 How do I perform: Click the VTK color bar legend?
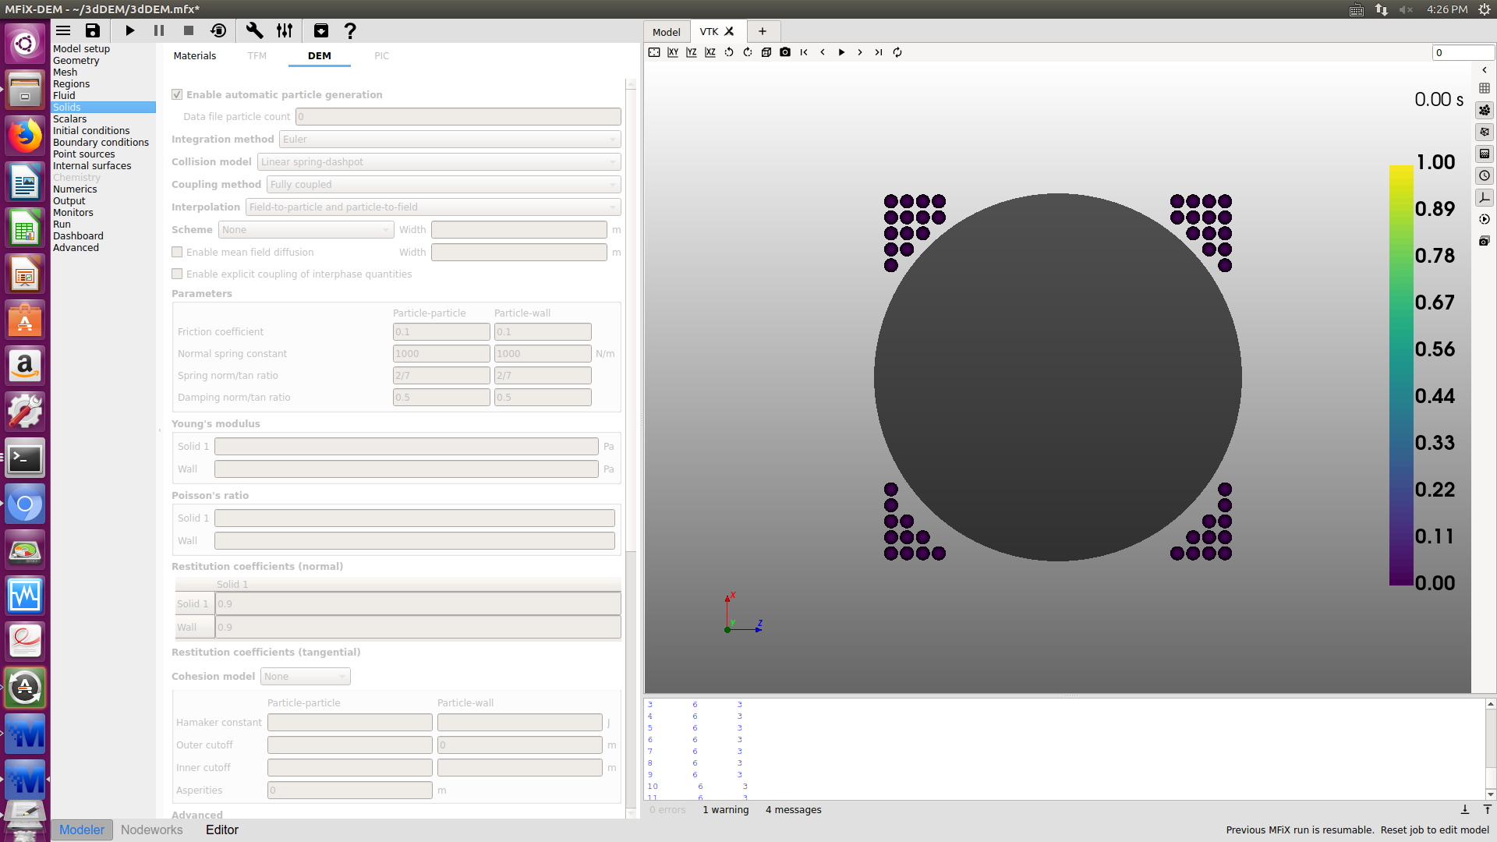1401,374
